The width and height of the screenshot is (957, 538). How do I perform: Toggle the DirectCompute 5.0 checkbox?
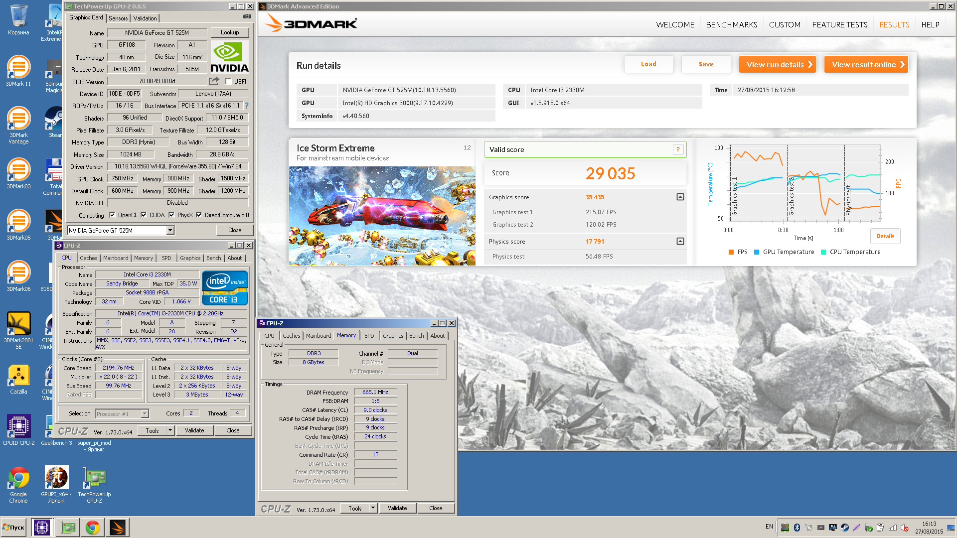199,215
